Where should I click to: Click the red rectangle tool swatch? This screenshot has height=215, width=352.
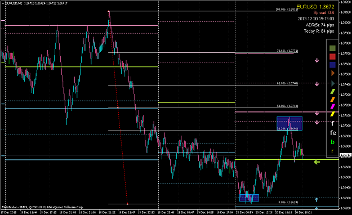[x=332, y=56]
